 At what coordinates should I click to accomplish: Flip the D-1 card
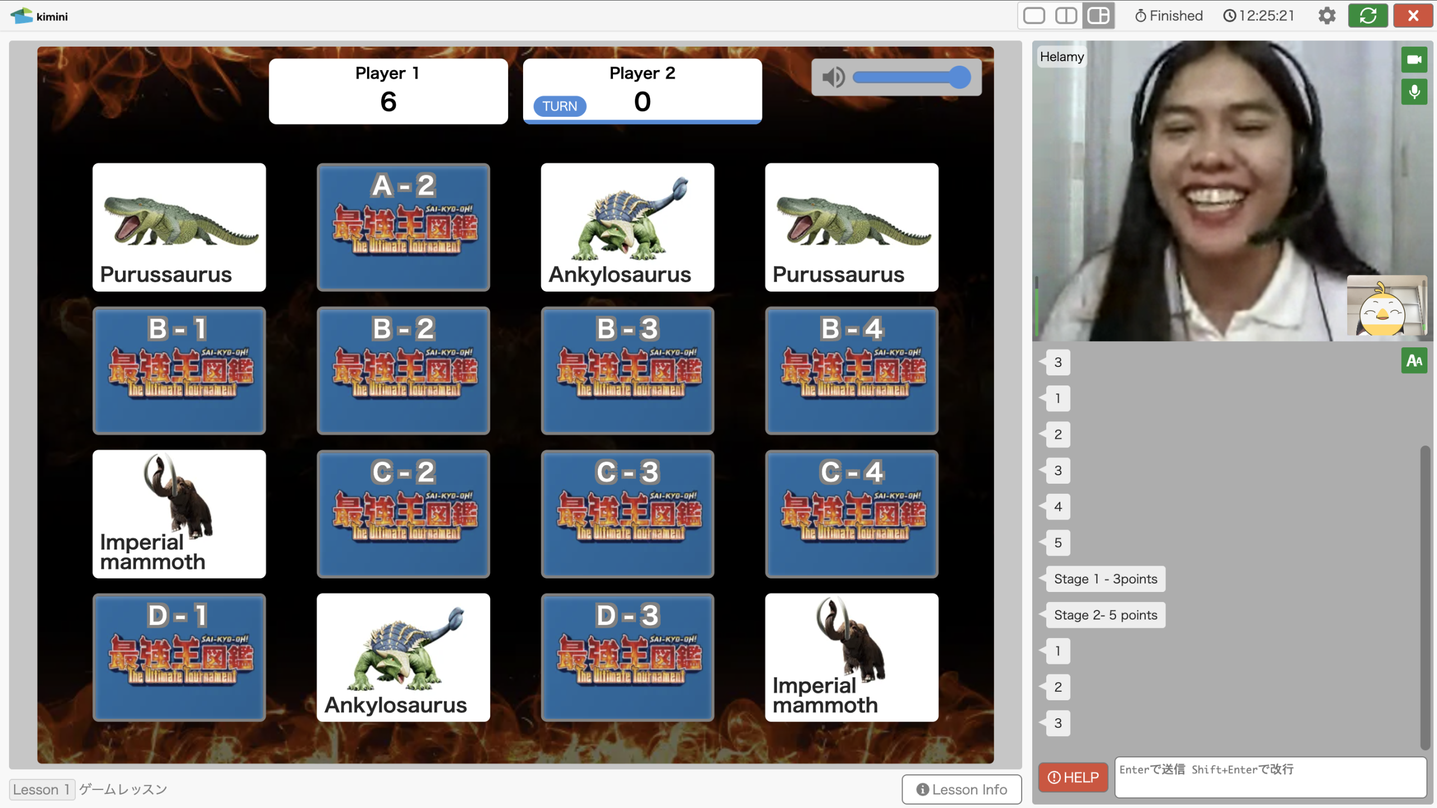179,658
